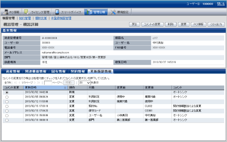The image size is (227, 142).
Task: Click the 移動 page jump button
Action: click(x=69, y=82)
